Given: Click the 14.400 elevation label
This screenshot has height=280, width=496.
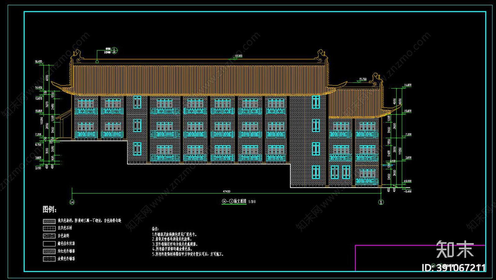Looking at the screenshot, I should (x=38, y=88).
